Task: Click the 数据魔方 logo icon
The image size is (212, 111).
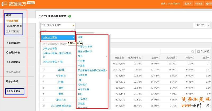Action: [4, 4]
